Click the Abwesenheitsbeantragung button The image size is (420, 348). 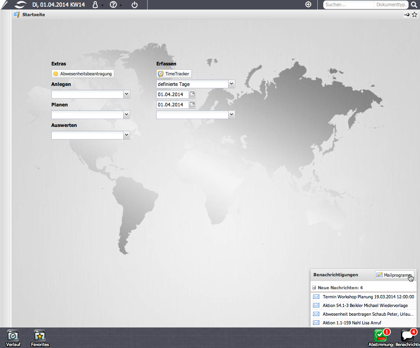(x=83, y=74)
